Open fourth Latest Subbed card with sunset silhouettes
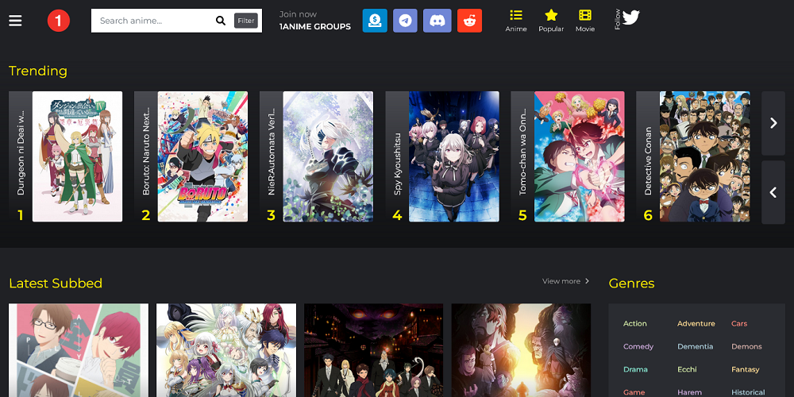The image size is (794, 397). tap(521, 350)
